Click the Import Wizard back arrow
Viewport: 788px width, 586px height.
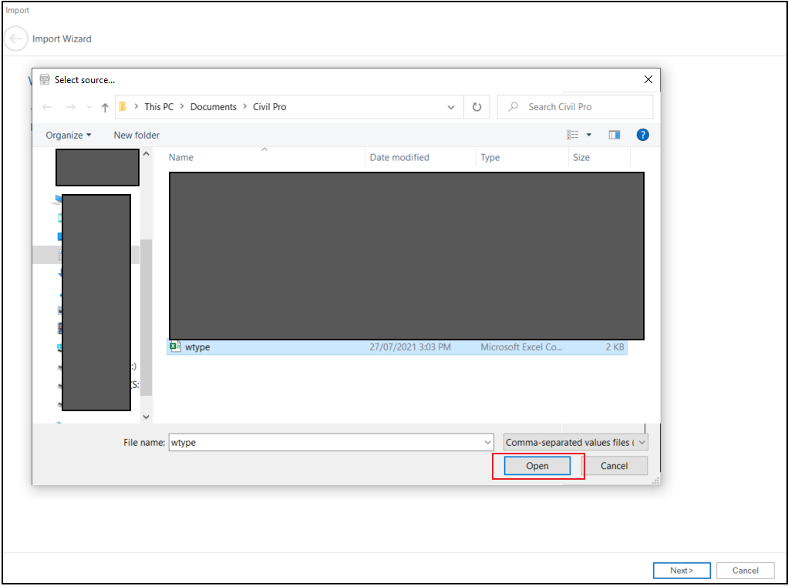16,39
